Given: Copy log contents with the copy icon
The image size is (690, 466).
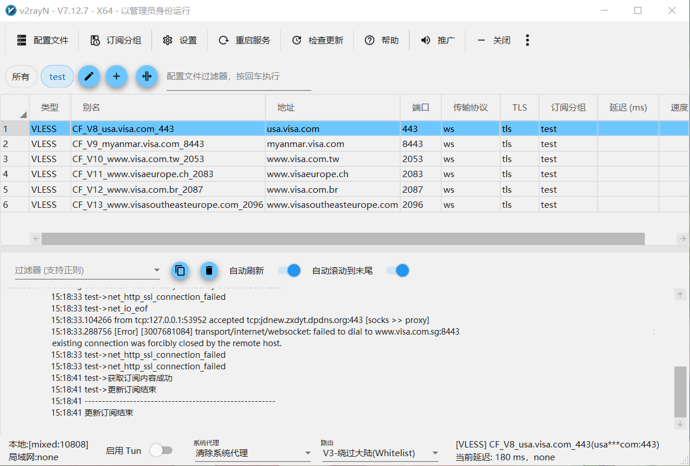Looking at the screenshot, I should click(x=180, y=270).
